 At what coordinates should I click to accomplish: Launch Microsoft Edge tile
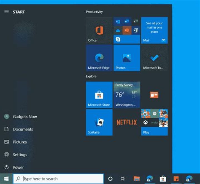tap(99, 58)
